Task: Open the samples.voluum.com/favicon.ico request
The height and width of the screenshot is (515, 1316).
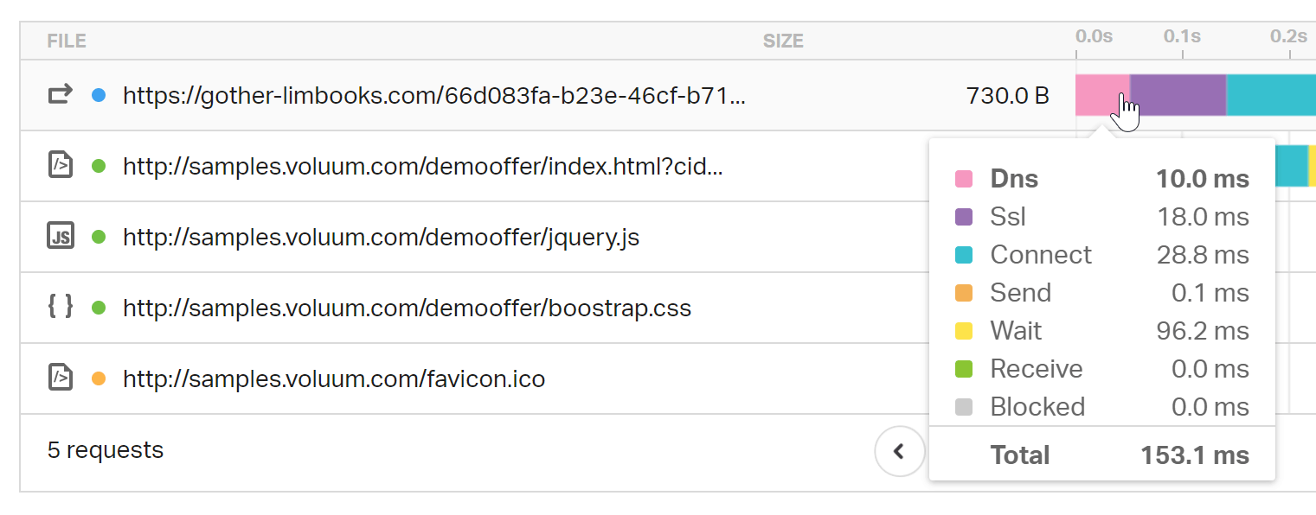Action: click(x=334, y=378)
